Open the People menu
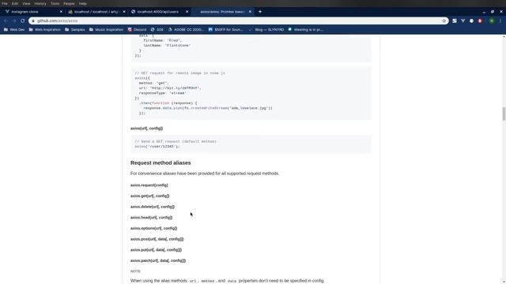 coord(69,3)
